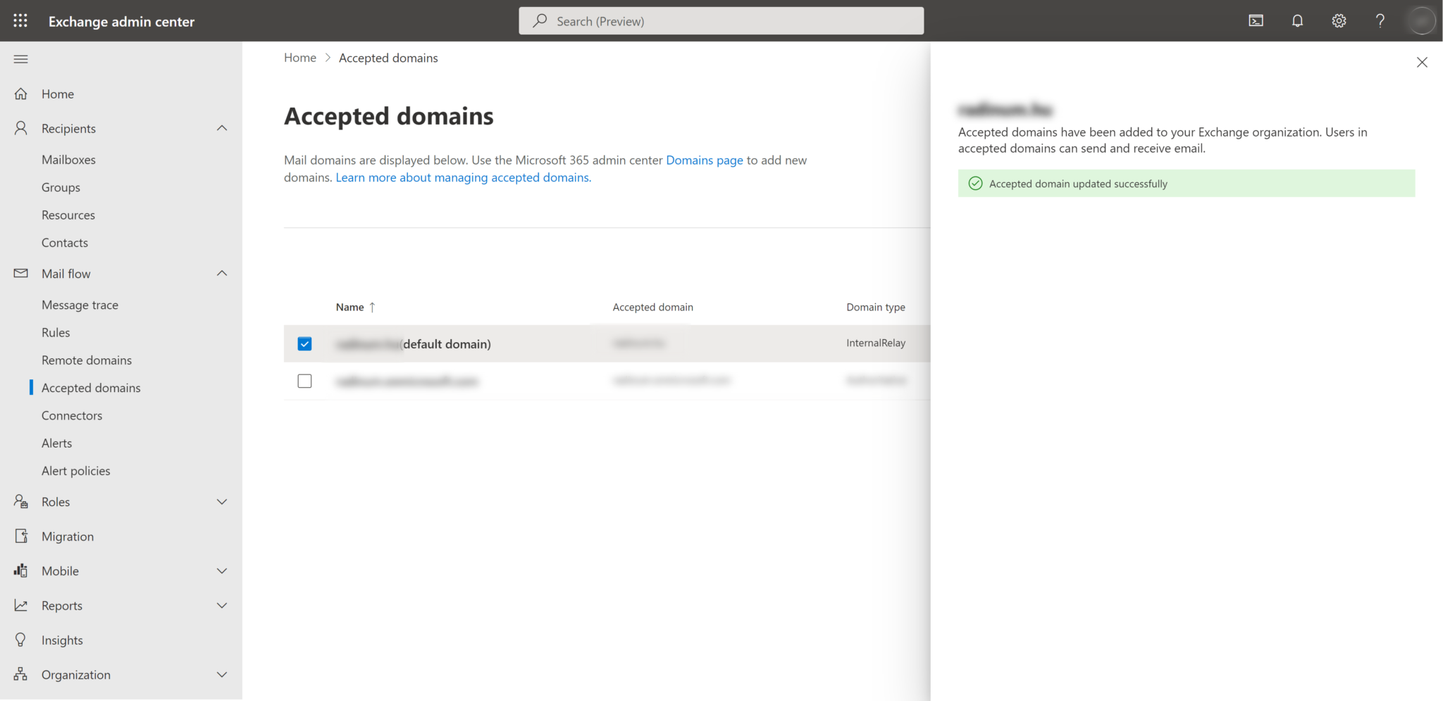
Task: Open the Domains page link
Action: [704, 160]
